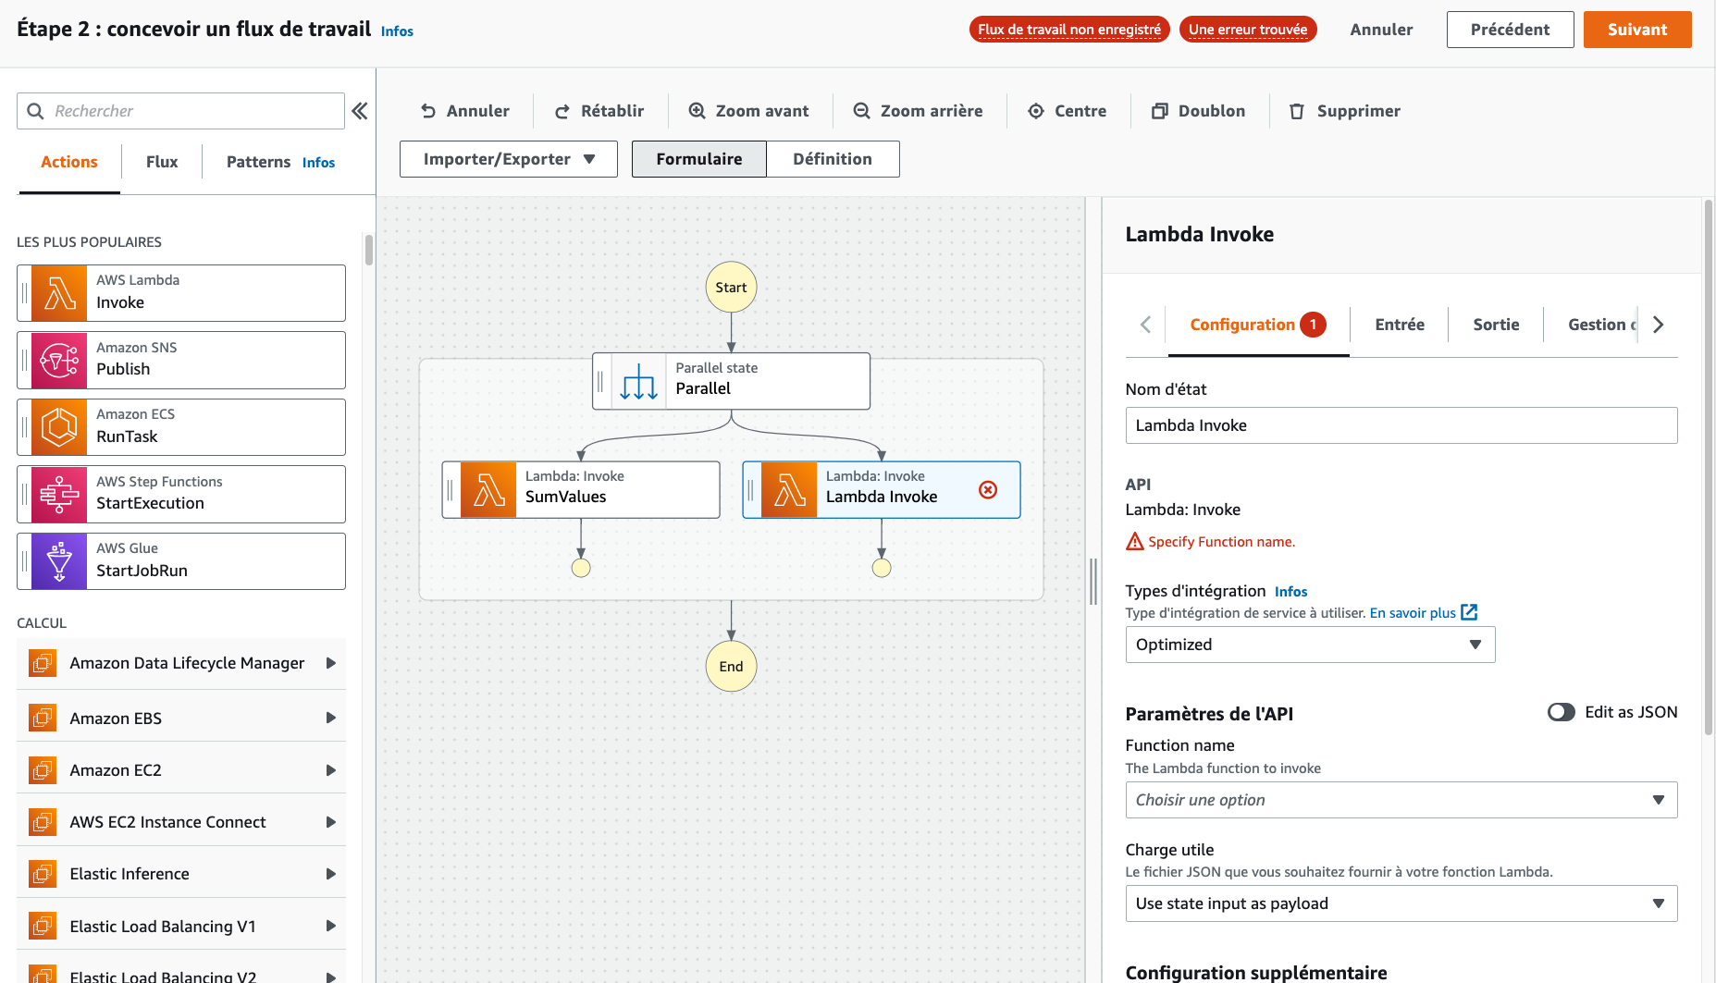Zoom out with Zoom arrière
Image resolution: width=1716 pixels, height=983 pixels.
pyautogui.click(x=918, y=111)
